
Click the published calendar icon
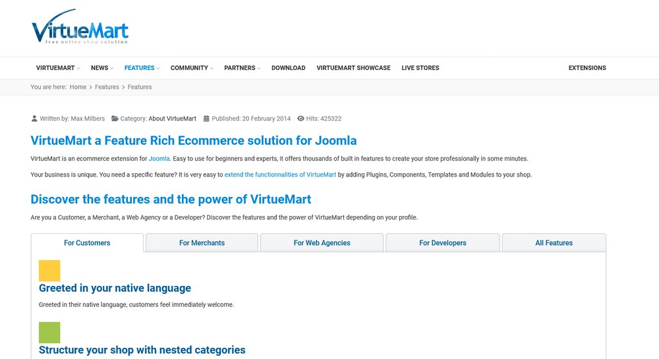206,119
